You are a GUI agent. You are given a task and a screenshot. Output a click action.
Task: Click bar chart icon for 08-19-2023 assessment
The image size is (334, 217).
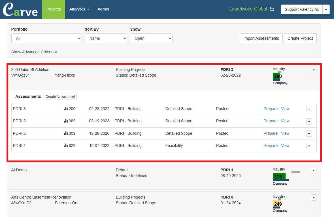pyautogui.click(x=66, y=121)
